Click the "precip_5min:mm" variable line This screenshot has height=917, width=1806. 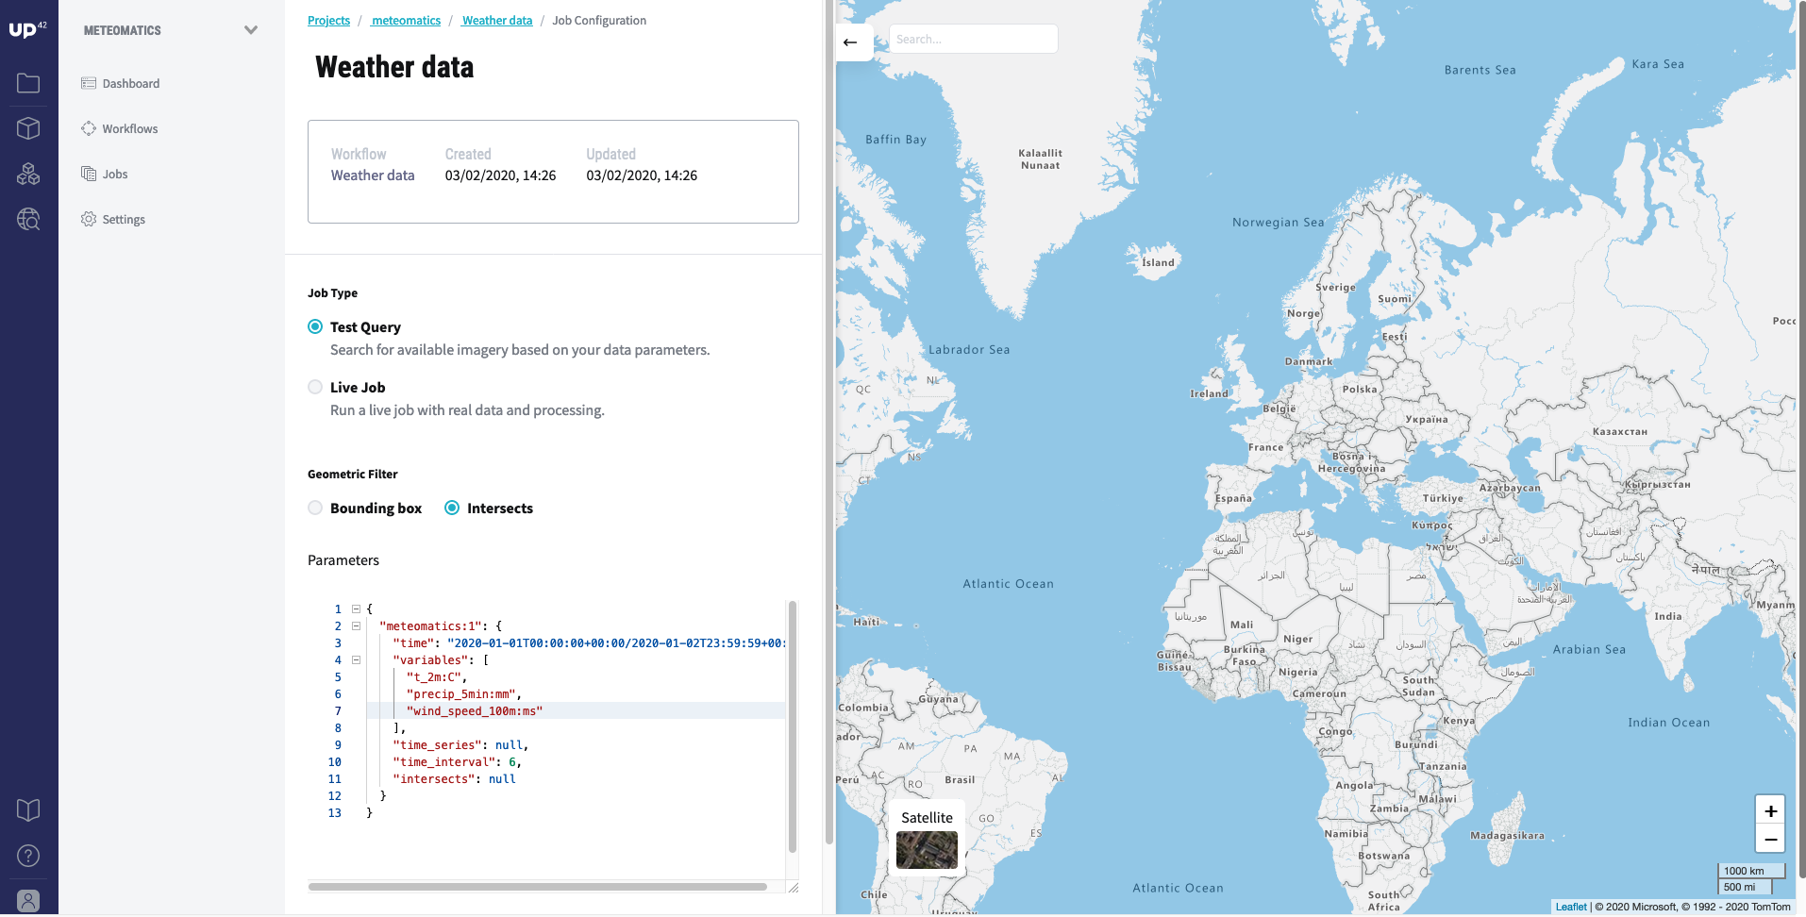(463, 693)
